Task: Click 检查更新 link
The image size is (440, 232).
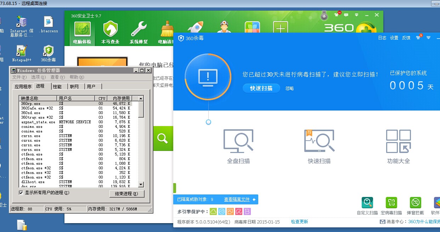Action: [x=299, y=222]
